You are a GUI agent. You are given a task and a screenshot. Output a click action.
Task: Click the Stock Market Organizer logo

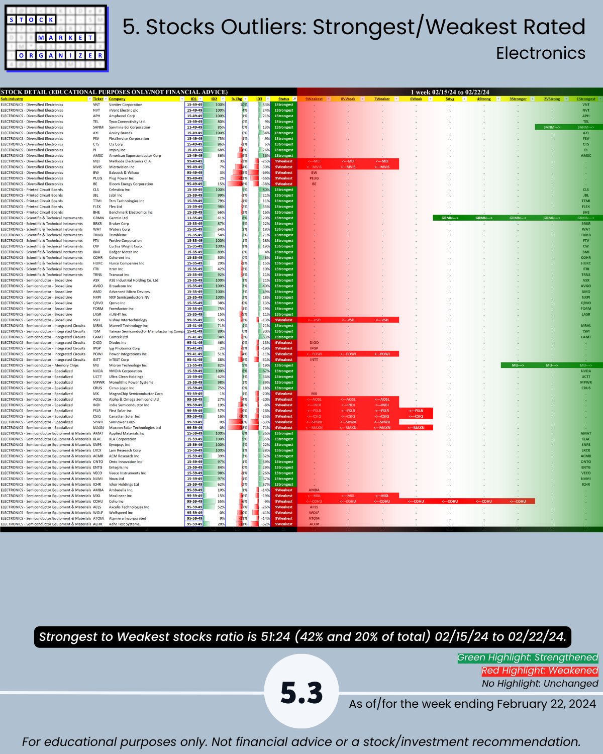click(x=56, y=38)
